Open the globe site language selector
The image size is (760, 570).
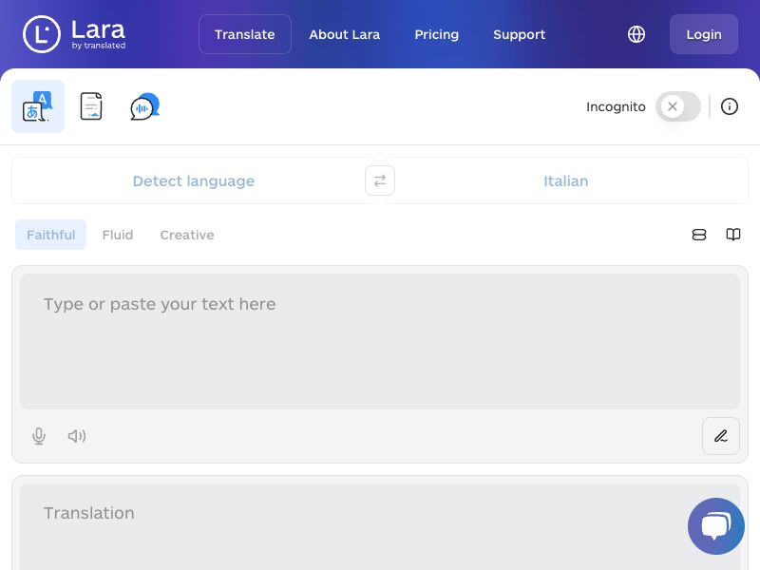tap(636, 34)
